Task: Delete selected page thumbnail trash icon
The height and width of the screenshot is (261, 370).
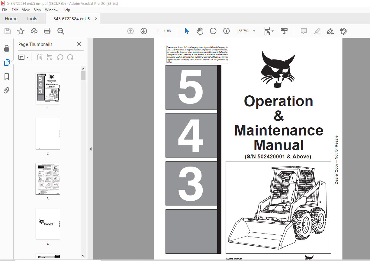Action: (40, 57)
